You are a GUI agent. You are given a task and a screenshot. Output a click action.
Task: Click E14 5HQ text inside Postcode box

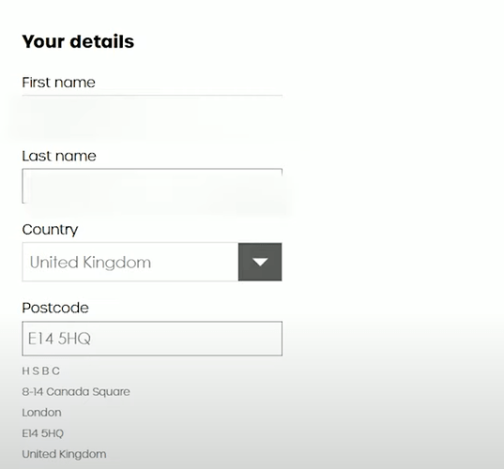pyautogui.click(x=59, y=339)
